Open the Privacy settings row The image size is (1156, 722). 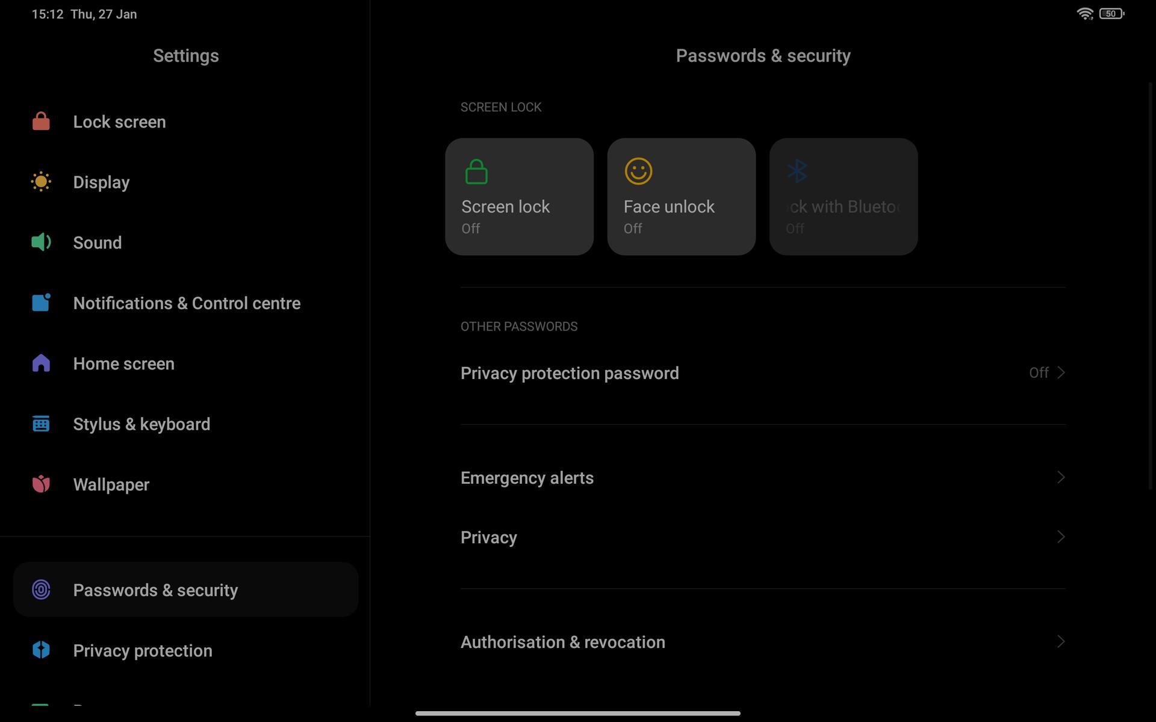(762, 537)
